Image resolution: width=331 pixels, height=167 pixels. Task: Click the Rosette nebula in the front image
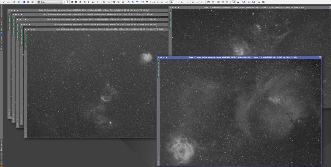click(x=181, y=149)
